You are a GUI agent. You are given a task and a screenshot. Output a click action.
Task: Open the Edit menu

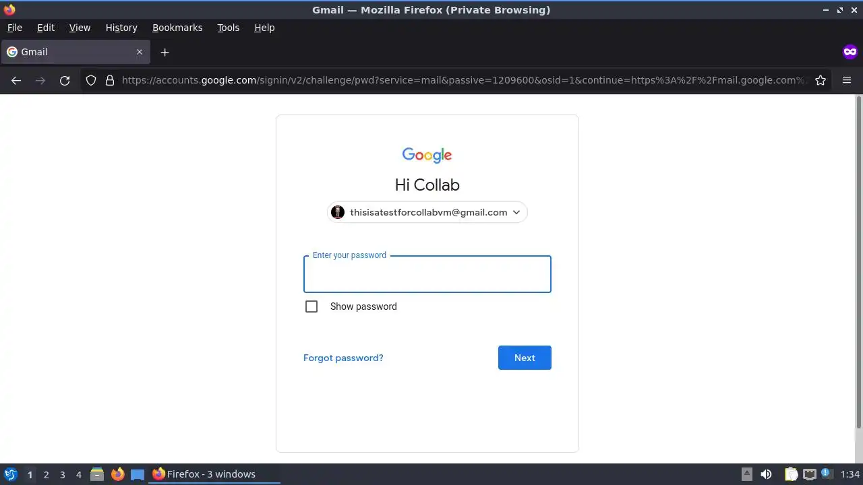tap(46, 28)
